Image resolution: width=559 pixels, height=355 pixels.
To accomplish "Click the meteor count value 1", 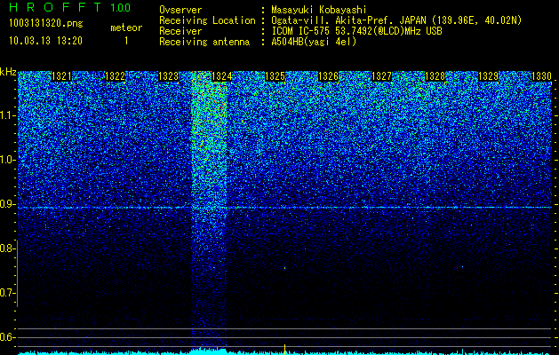I will pos(126,41).
